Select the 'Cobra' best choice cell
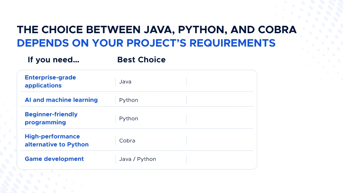343x193 pixels. click(127, 140)
